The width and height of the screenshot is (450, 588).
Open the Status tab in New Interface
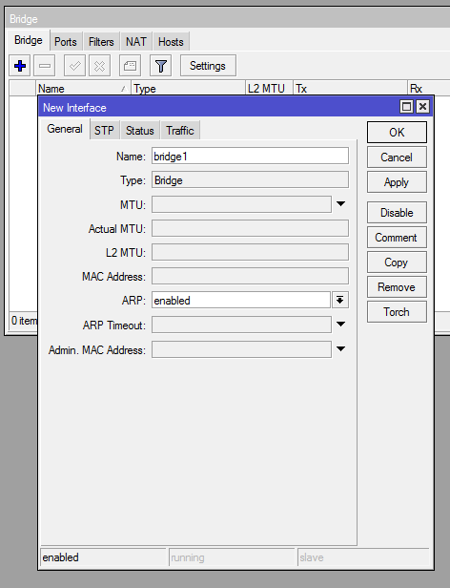pyautogui.click(x=140, y=131)
